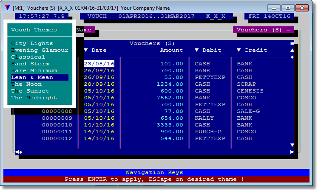The image size is (318, 191).
Task: Click the Vouchers (S) purple tag
Action: pyautogui.click(x=264, y=30)
